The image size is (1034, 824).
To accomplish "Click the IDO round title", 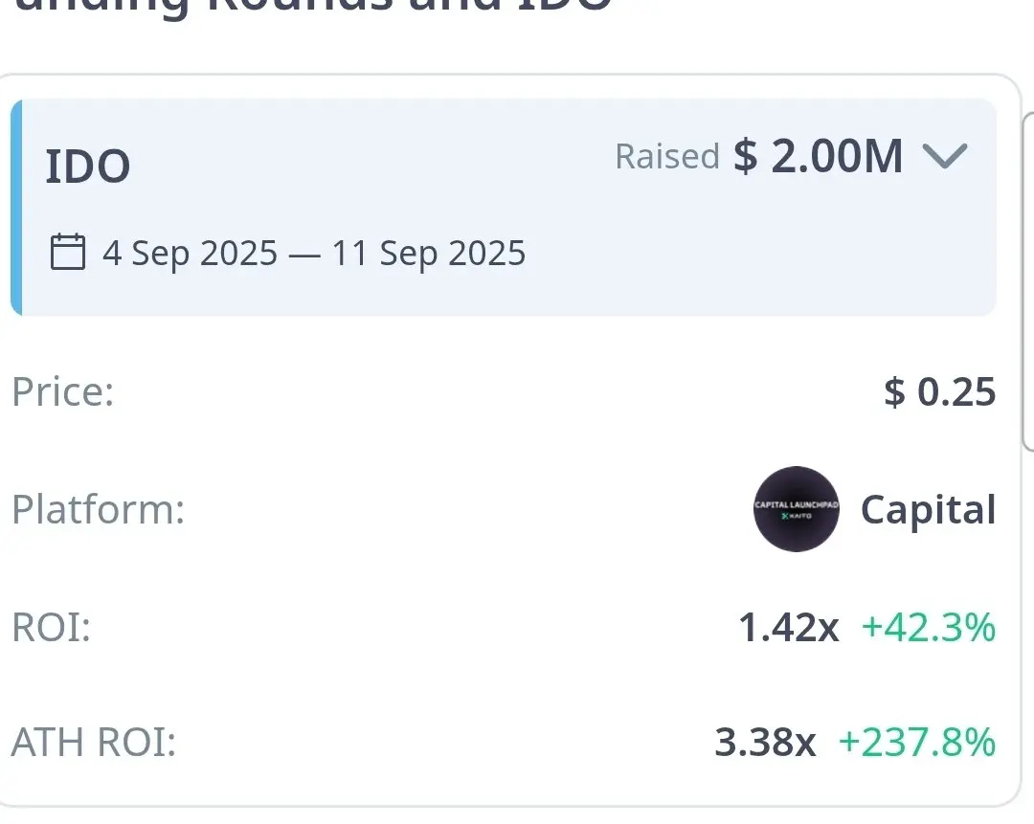I will click(88, 167).
